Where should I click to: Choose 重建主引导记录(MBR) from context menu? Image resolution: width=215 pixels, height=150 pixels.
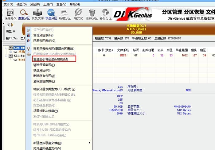point(50,59)
